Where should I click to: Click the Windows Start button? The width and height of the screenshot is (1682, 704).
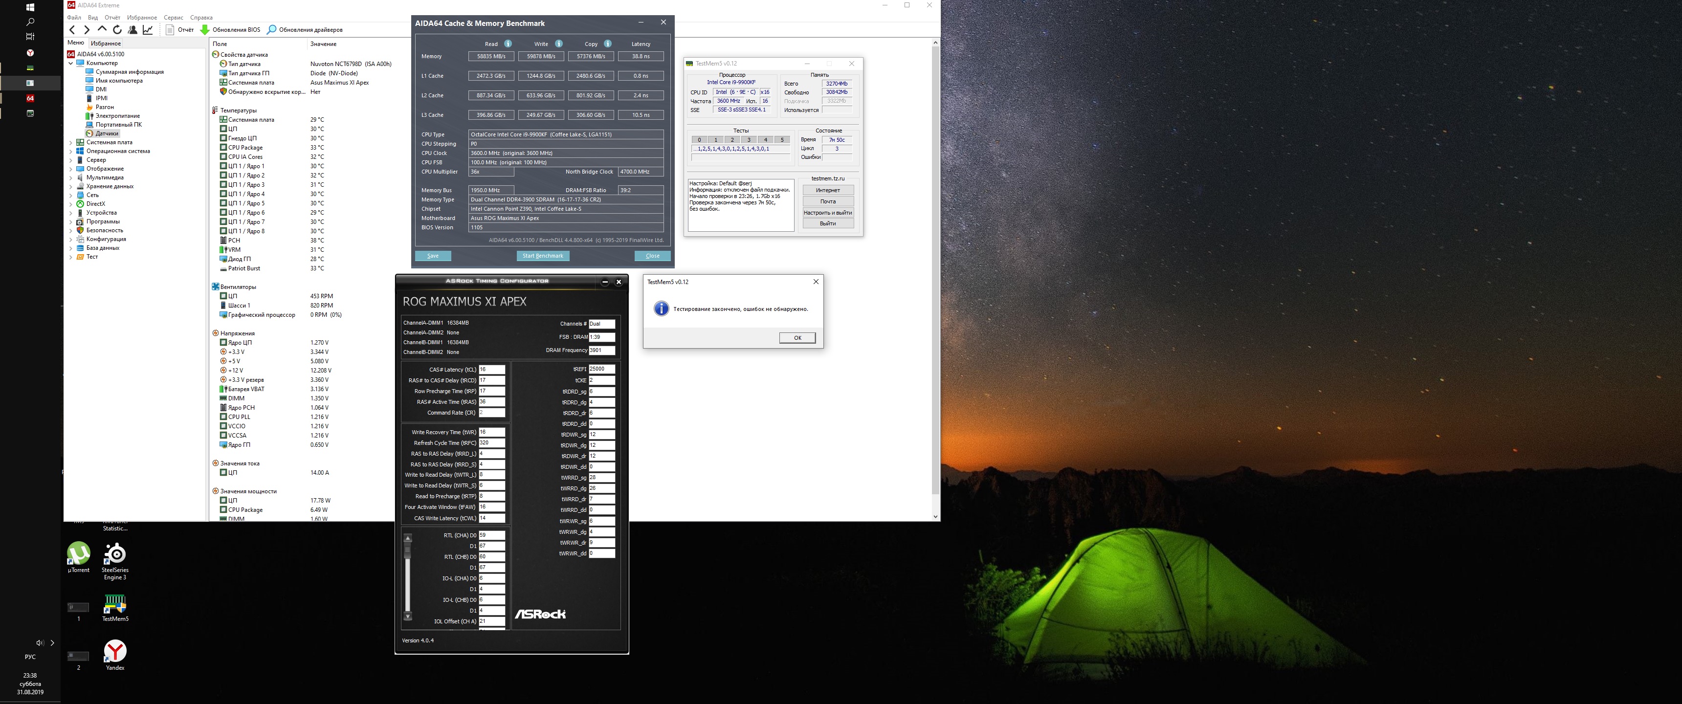coord(30,7)
